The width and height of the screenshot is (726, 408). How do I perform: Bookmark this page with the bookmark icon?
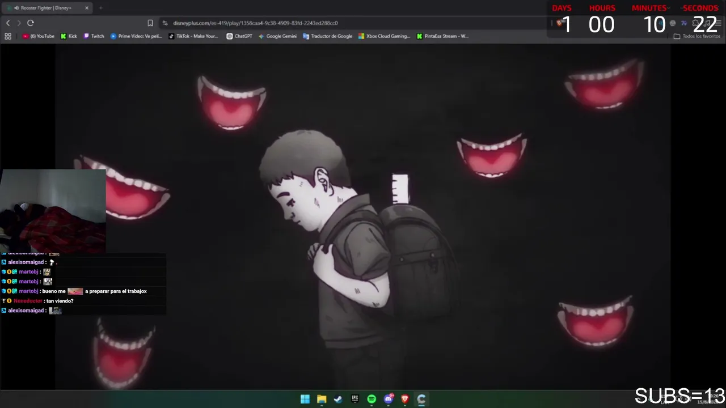(x=150, y=23)
